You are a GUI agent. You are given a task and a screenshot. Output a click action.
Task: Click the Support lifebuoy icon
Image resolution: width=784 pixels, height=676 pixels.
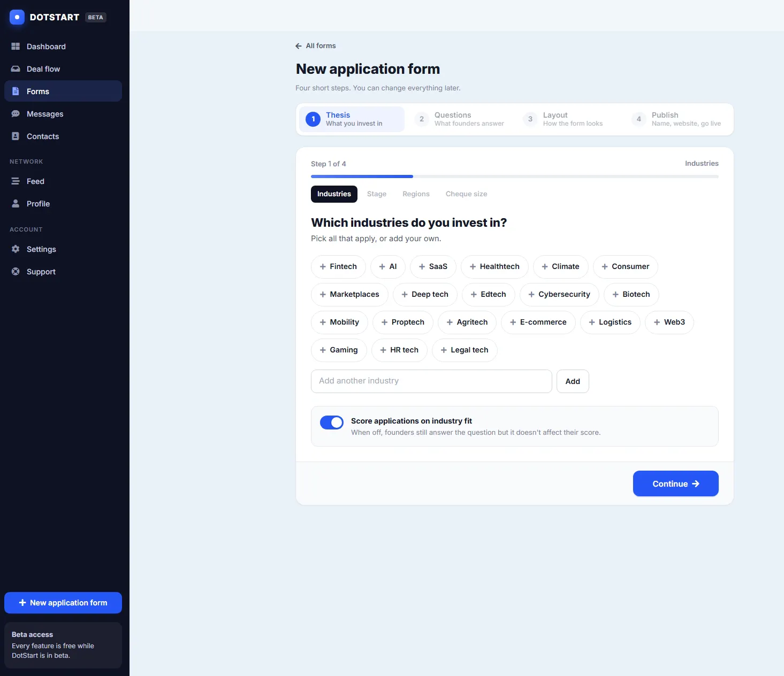pyautogui.click(x=16, y=272)
